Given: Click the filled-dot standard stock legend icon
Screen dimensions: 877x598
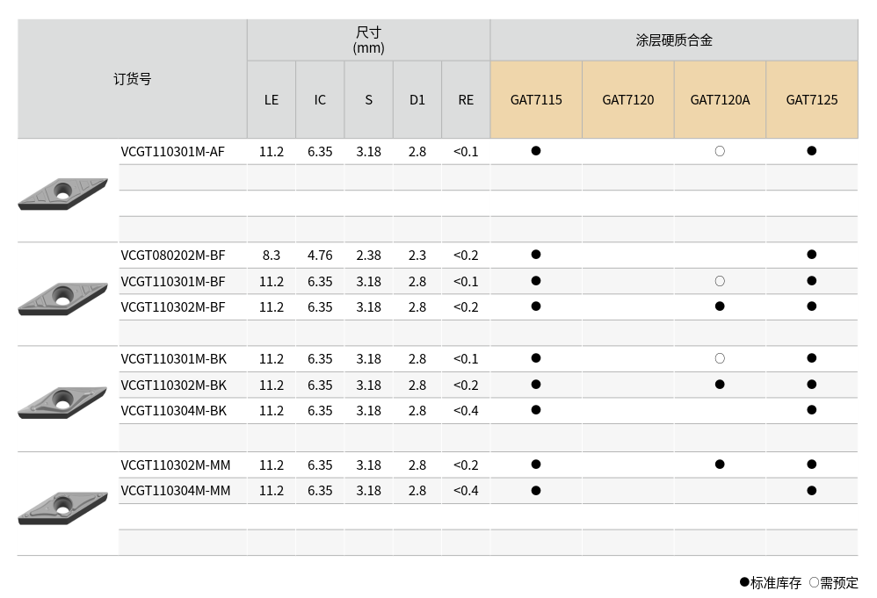Looking at the screenshot, I should [x=744, y=581].
